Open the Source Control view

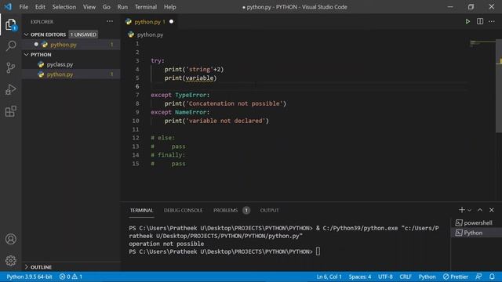10,68
